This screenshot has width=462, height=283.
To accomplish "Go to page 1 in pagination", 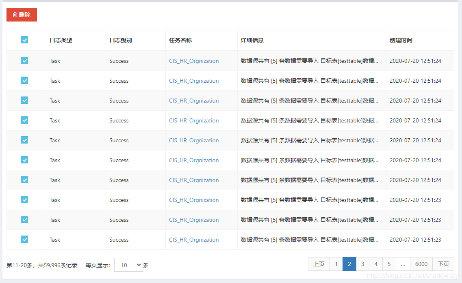I will pyautogui.click(x=336, y=264).
